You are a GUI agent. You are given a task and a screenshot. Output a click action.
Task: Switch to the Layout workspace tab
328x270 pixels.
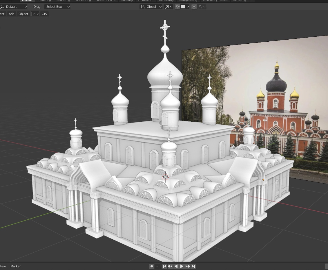(27, 1)
